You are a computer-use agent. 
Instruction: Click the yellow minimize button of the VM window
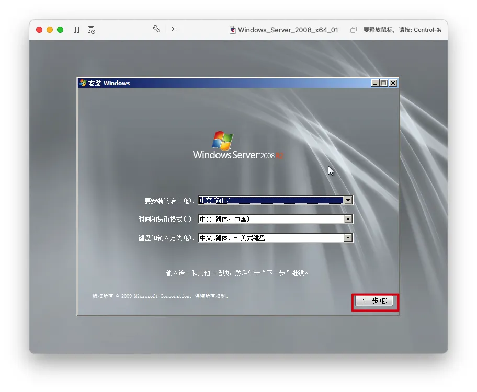tap(50, 30)
